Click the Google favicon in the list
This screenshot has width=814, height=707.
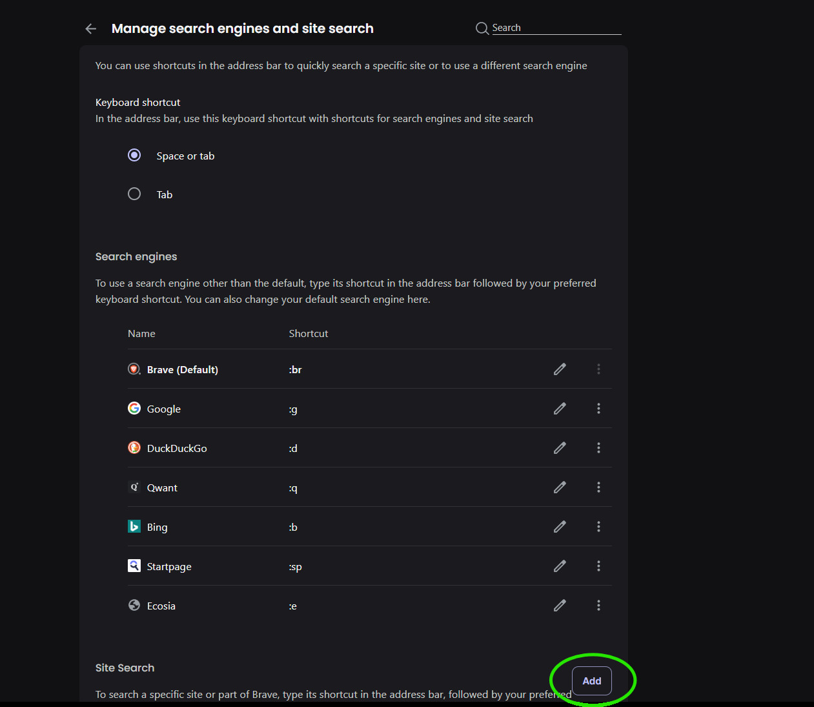(x=134, y=408)
